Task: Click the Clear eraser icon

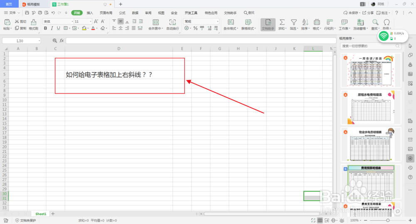Action: pos(103,28)
